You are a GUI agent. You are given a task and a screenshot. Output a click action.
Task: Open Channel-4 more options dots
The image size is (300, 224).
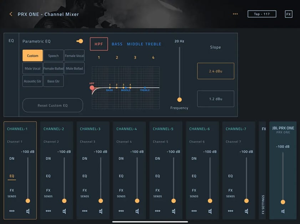(121, 211)
